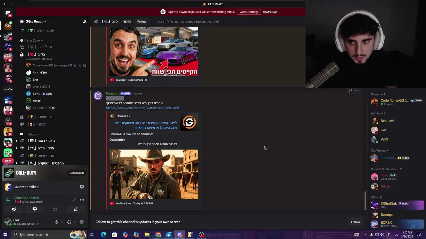The image size is (426, 239).
Task: Mute the microphone in user panel
Action: 57,222
